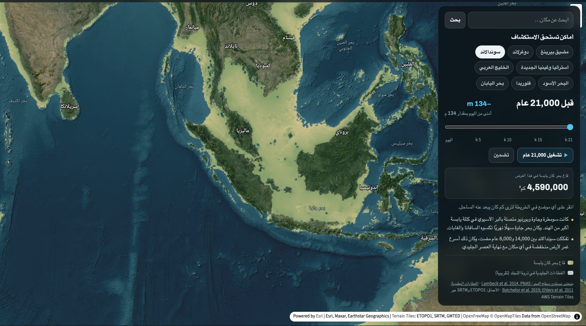Click the 'اليوم' end of time slider
The width and height of the screenshot is (586, 326).
tap(448, 140)
